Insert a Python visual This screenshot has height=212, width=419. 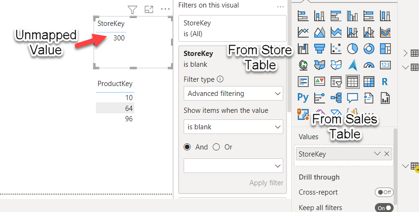coord(303,98)
